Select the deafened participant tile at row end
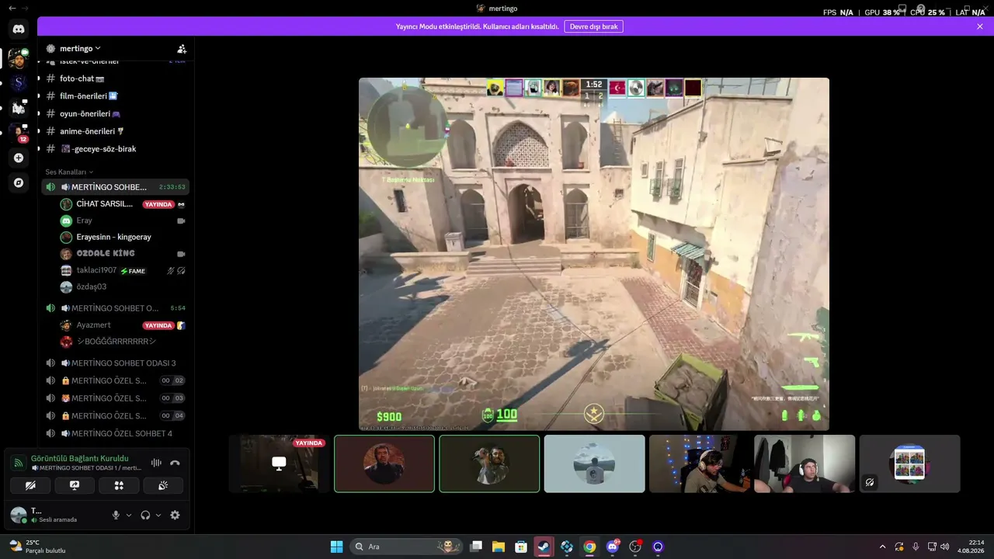The image size is (994, 559). tap(910, 464)
